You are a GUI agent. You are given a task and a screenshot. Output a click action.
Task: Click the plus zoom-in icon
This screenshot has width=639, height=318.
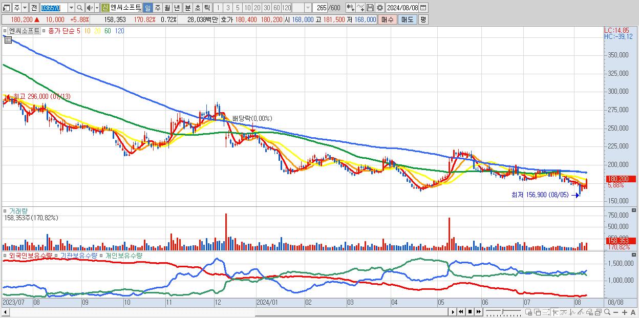(625, 312)
